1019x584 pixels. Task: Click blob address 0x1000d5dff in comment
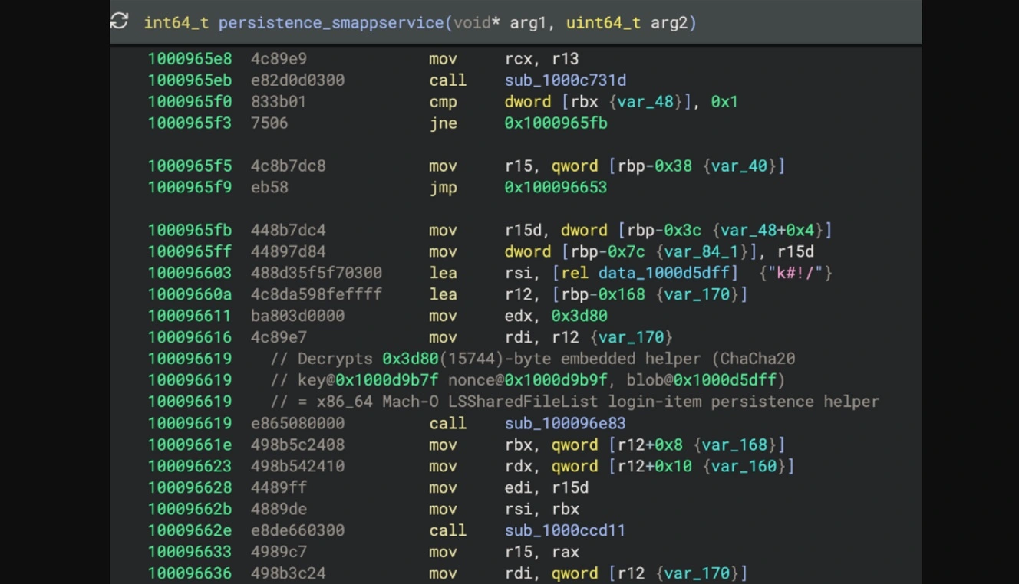(x=724, y=381)
